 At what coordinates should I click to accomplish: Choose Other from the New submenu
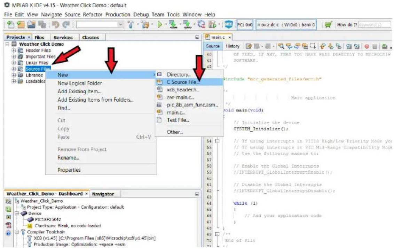[189, 132]
